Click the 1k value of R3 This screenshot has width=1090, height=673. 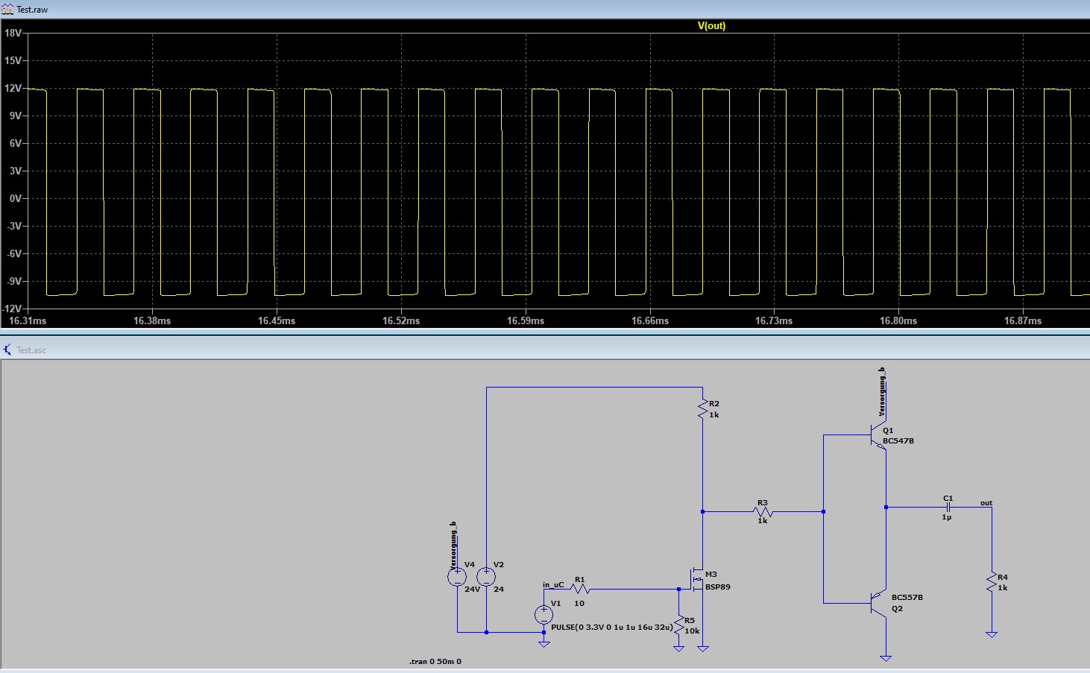pos(763,521)
